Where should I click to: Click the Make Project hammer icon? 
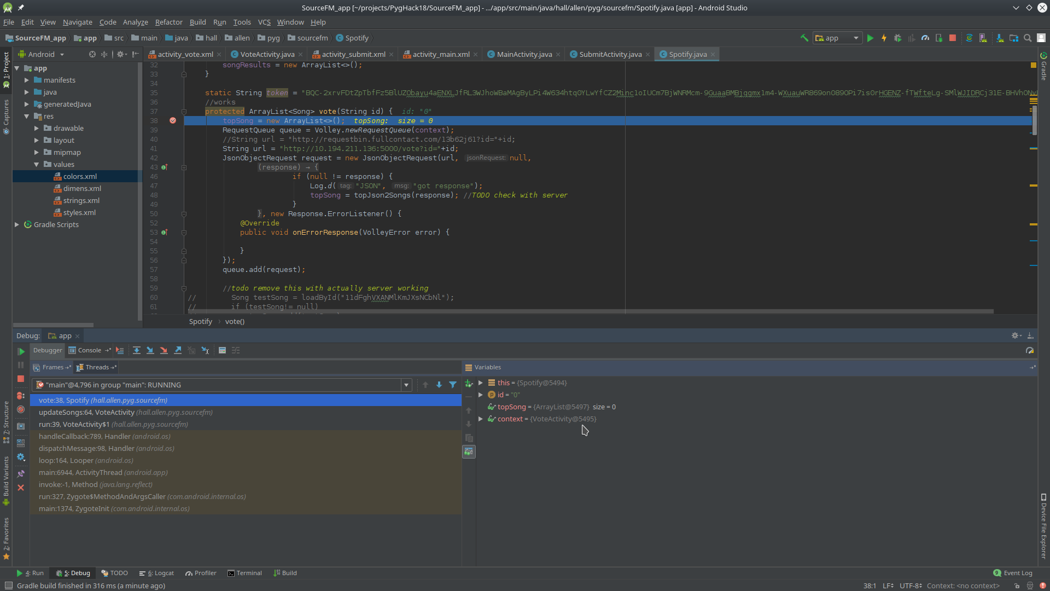[804, 38]
